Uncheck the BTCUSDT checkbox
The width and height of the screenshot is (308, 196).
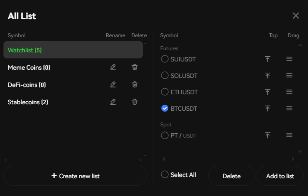pyautogui.click(x=165, y=108)
